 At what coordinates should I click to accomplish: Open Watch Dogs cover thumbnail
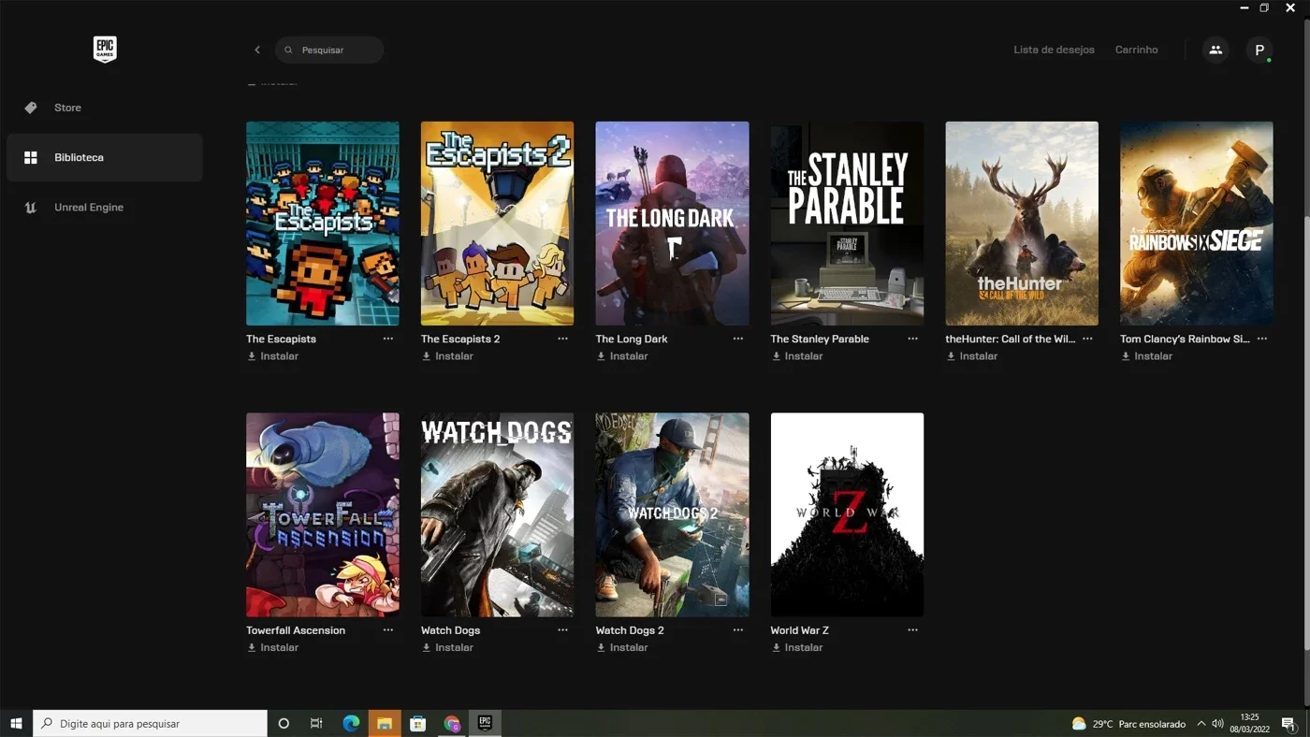(x=497, y=514)
